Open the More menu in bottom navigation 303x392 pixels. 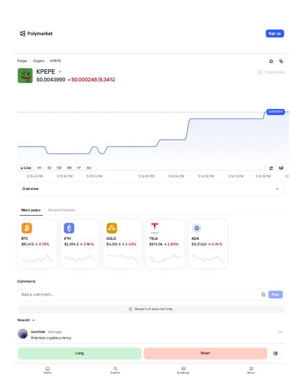251,370
